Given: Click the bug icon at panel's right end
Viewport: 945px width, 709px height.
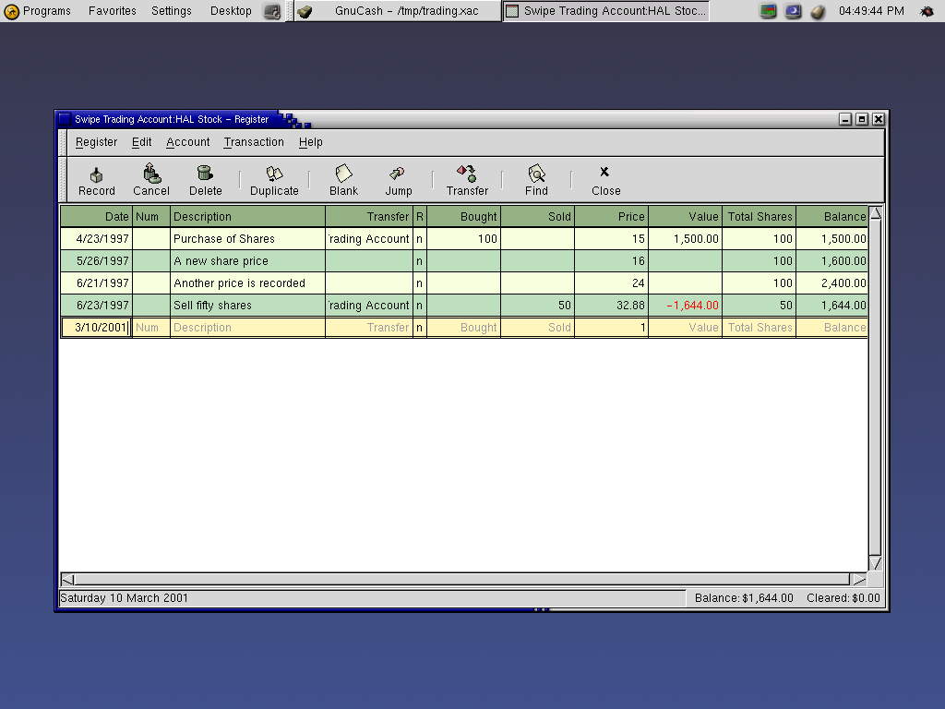Looking at the screenshot, I should tap(927, 11).
